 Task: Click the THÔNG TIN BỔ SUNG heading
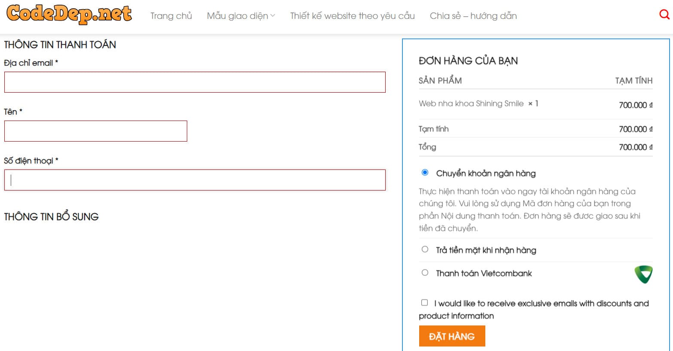pyautogui.click(x=51, y=217)
